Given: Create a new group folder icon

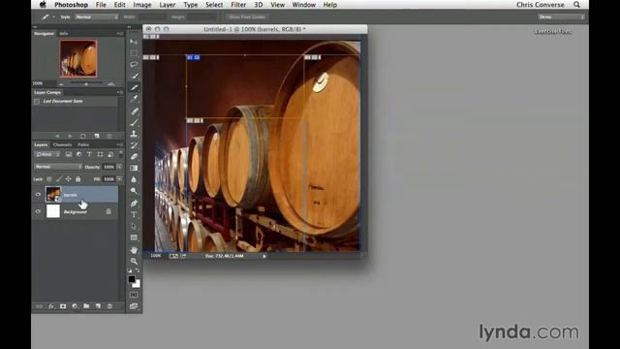Looking at the screenshot, I should (x=86, y=306).
